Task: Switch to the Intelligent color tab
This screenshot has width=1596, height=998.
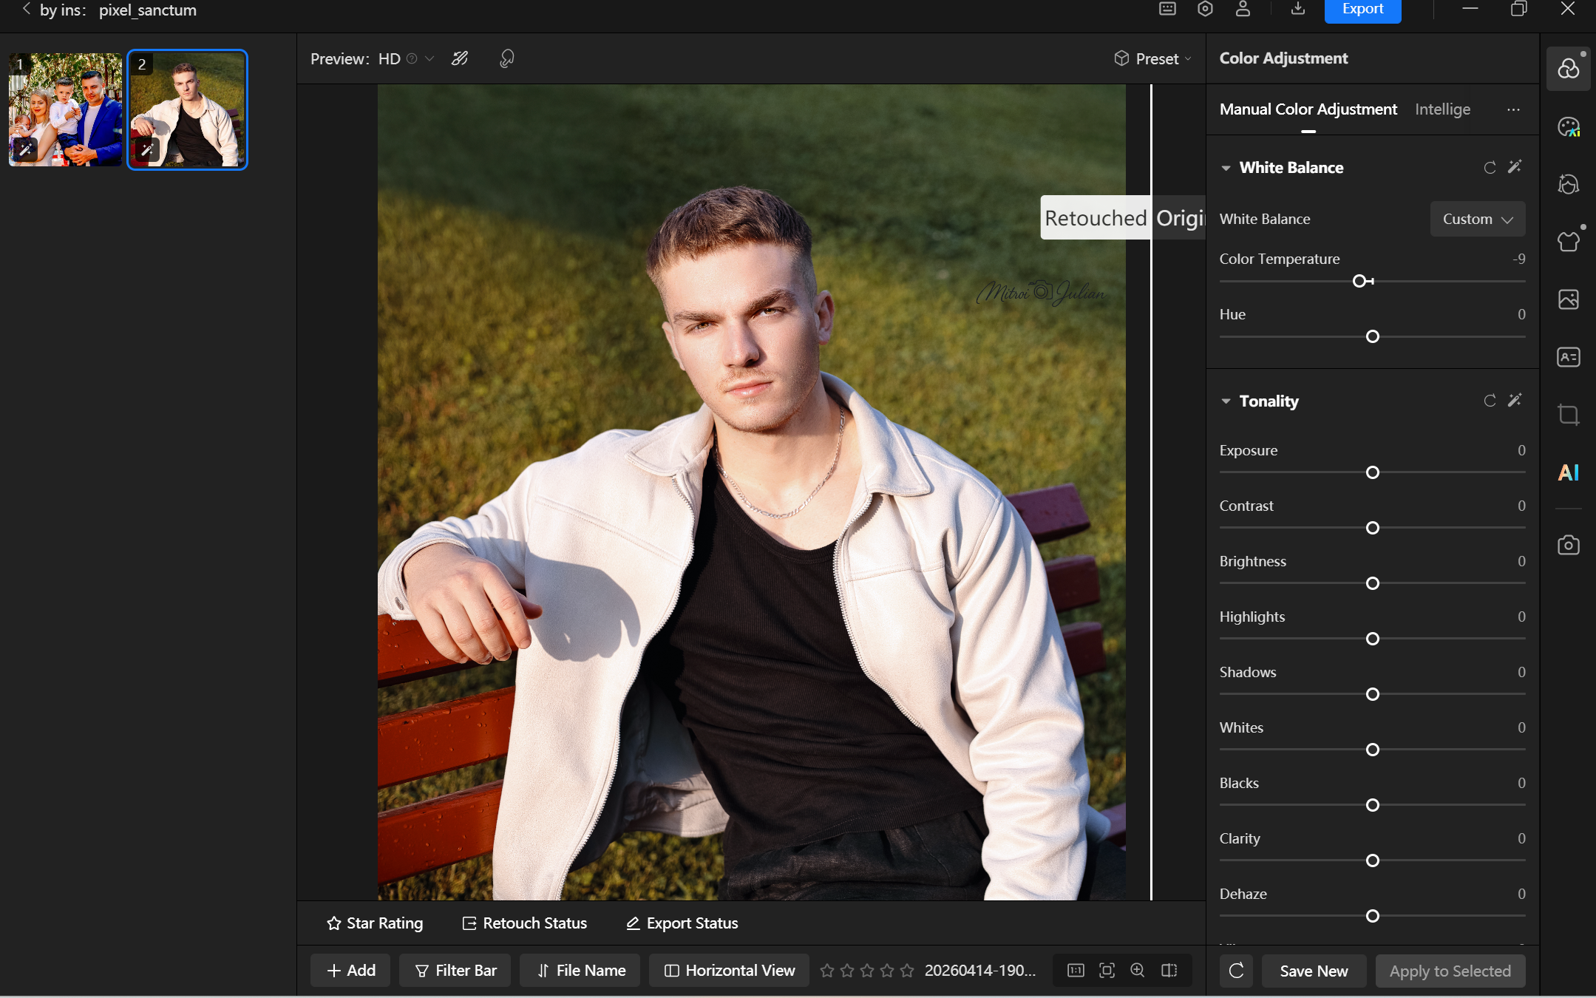Action: 1442,109
